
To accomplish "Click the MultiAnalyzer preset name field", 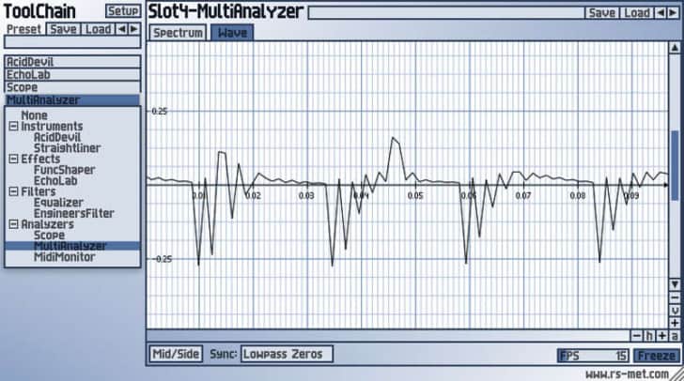I will tap(445, 12).
